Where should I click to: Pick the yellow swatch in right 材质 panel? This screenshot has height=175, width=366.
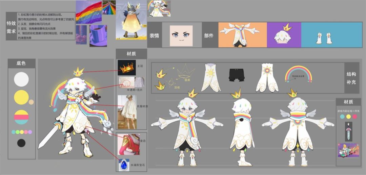tap(348, 117)
